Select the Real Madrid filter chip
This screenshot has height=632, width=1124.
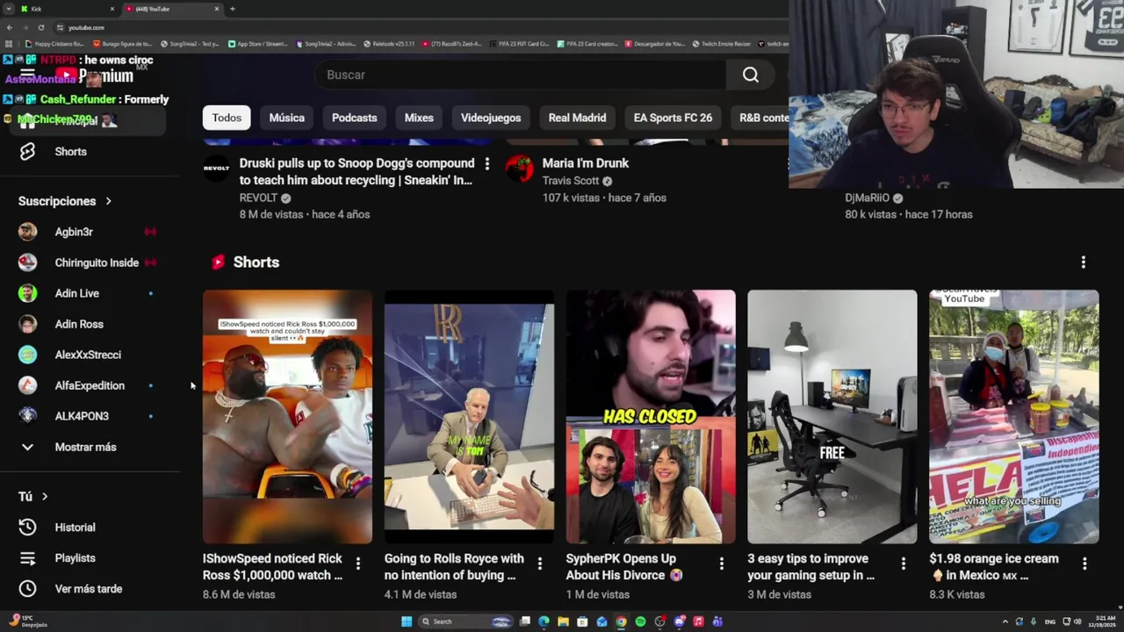[577, 118]
